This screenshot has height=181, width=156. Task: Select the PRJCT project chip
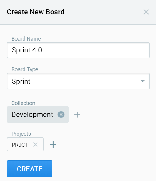tap(25, 144)
